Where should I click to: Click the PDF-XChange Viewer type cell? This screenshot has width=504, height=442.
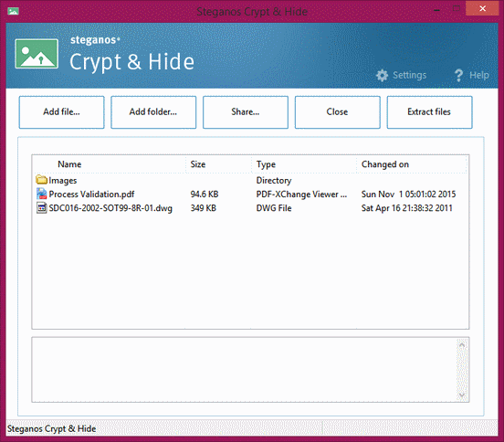(301, 195)
